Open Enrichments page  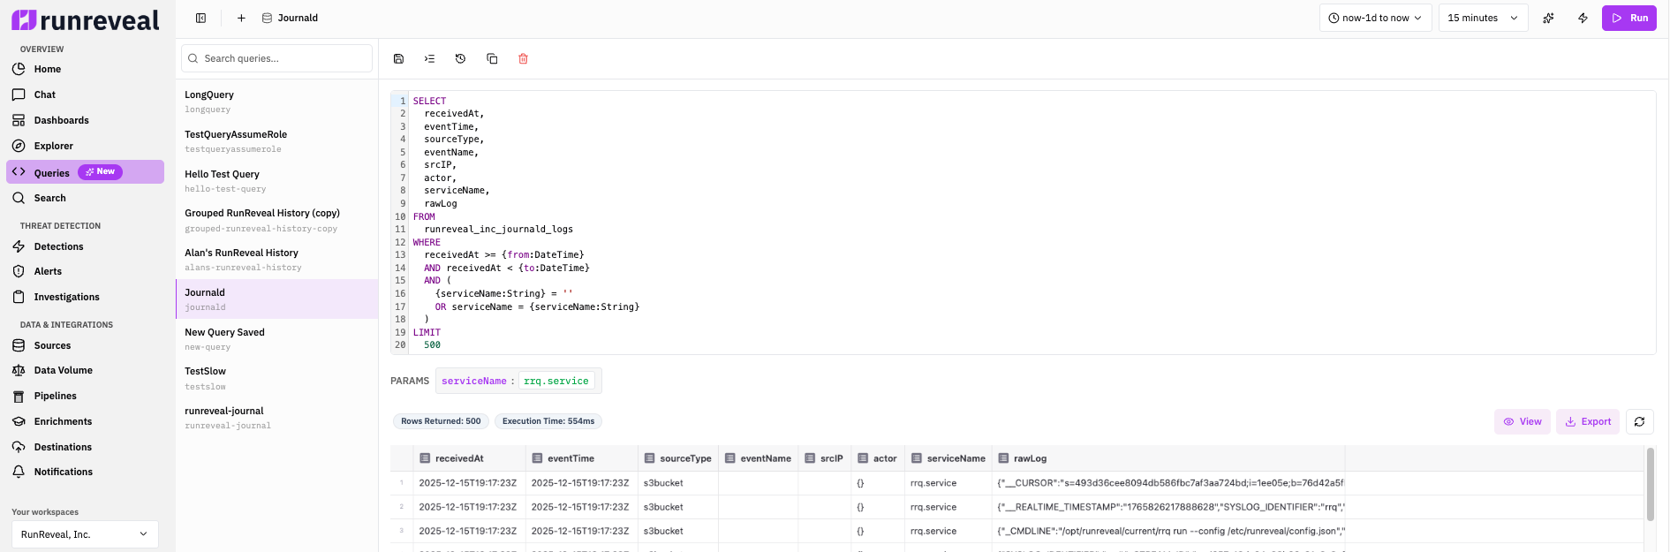[x=85, y=421]
